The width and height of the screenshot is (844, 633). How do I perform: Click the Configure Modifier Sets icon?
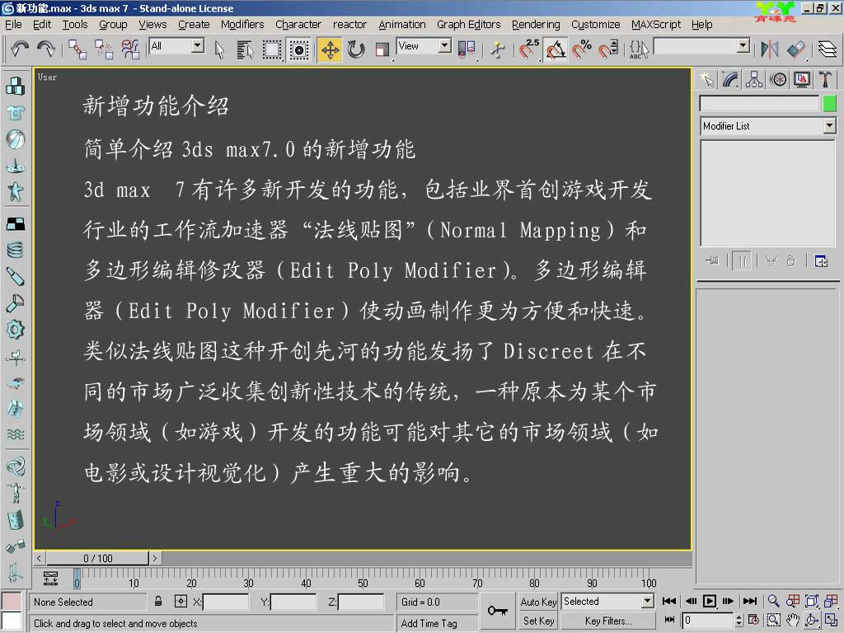[821, 261]
